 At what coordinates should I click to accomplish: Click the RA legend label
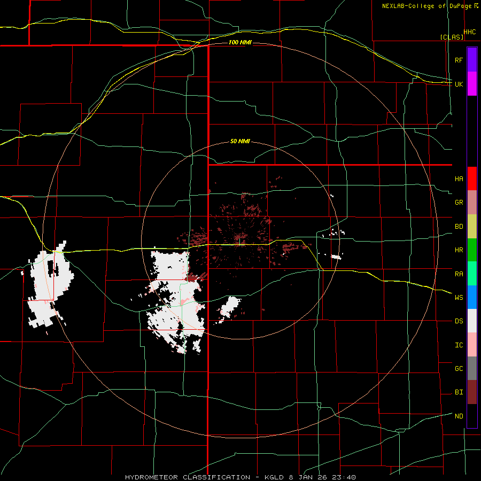point(459,274)
